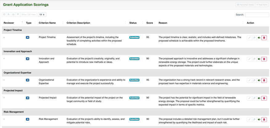Sort the table by Reviewer column
This screenshot has width=270, height=128.
9,23
